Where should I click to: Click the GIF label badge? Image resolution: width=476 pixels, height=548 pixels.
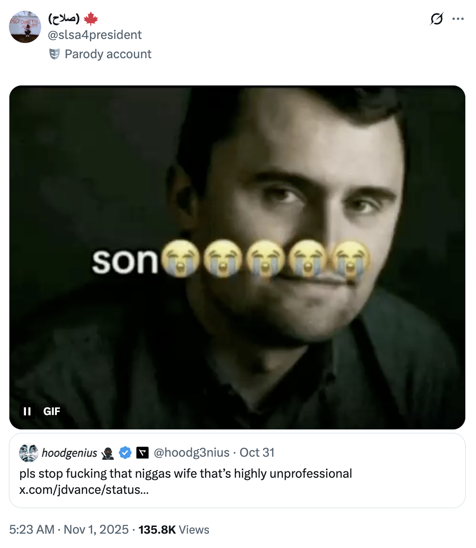point(52,411)
